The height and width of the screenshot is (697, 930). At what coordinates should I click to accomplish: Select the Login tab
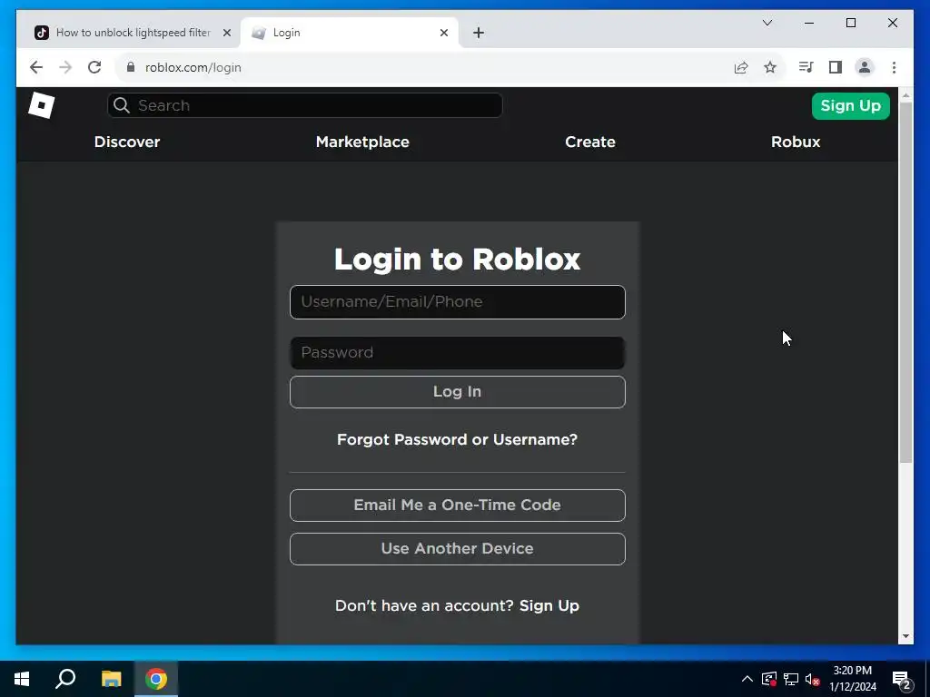point(350,33)
